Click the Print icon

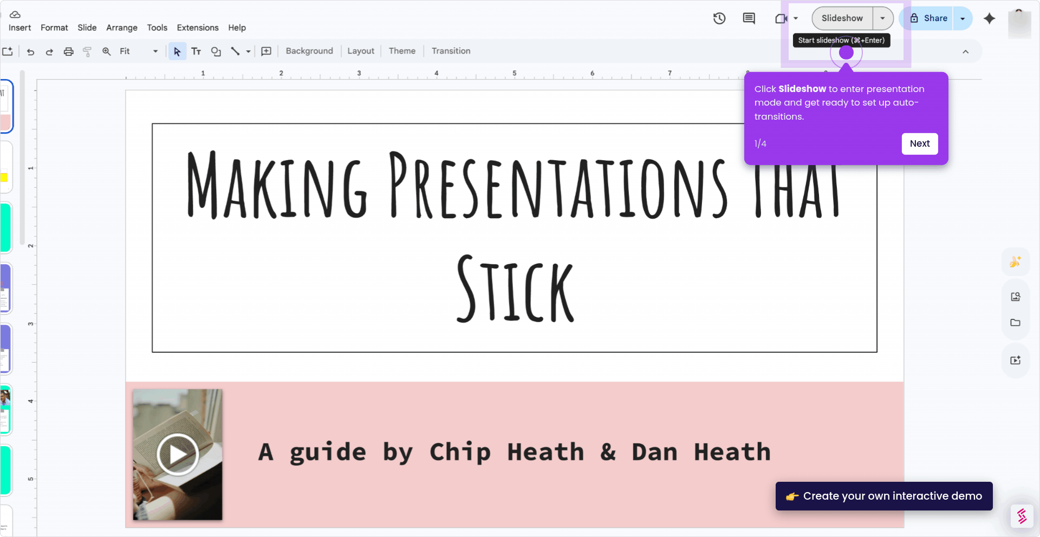point(68,51)
